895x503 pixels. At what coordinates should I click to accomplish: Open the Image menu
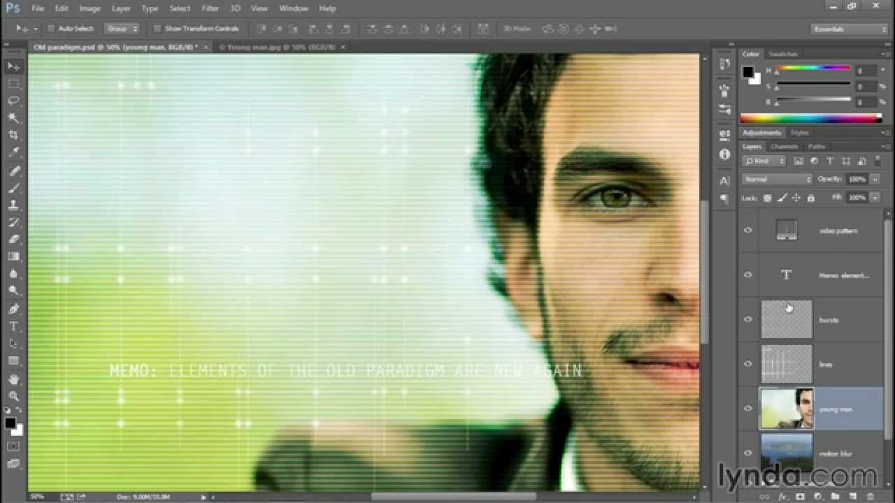click(89, 8)
